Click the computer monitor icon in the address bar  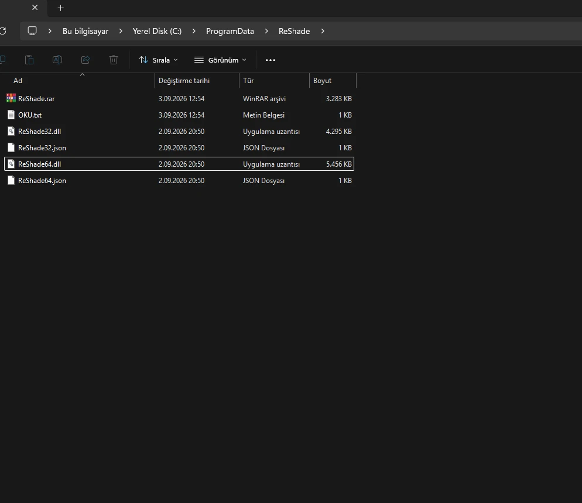tap(32, 31)
